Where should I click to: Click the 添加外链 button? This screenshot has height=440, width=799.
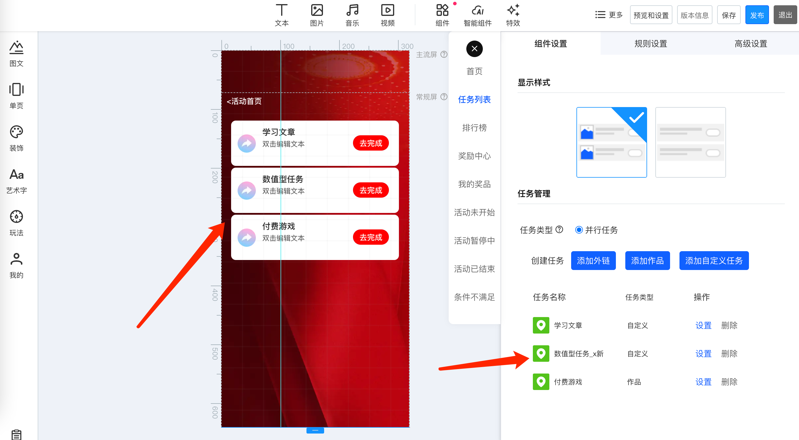(x=593, y=261)
